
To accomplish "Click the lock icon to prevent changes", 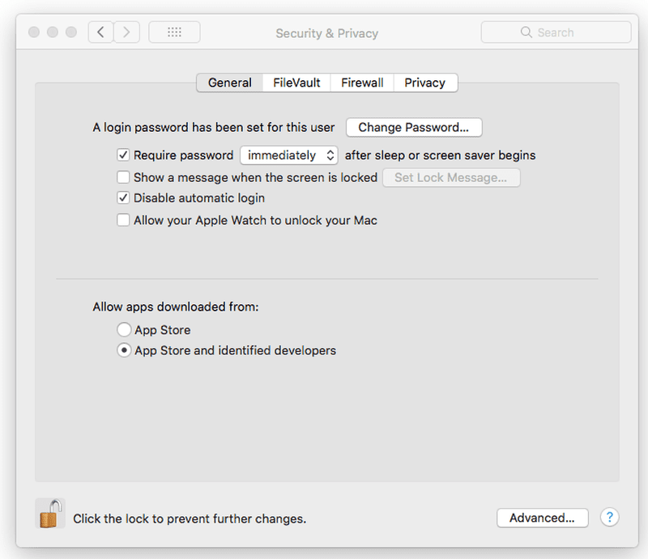I will tap(50, 513).
